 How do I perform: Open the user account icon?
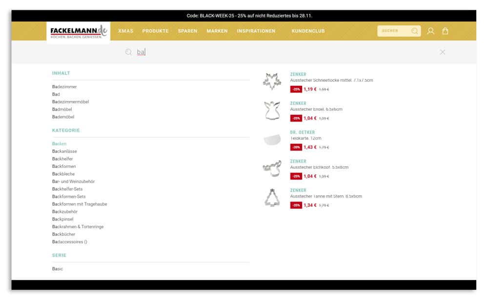(430, 31)
